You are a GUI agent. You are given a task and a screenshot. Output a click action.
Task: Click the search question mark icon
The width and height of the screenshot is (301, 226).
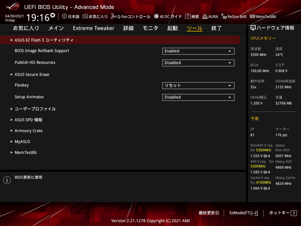coord(188,16)
